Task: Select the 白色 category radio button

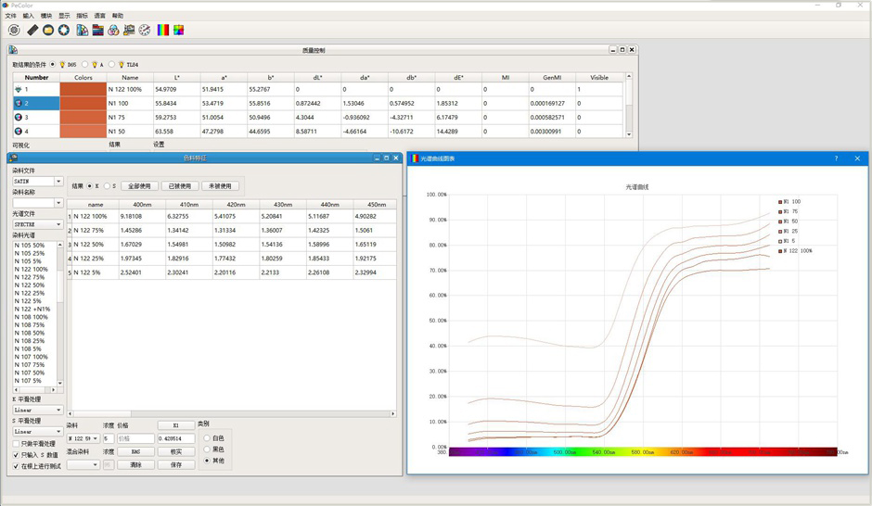Action: 206,438
